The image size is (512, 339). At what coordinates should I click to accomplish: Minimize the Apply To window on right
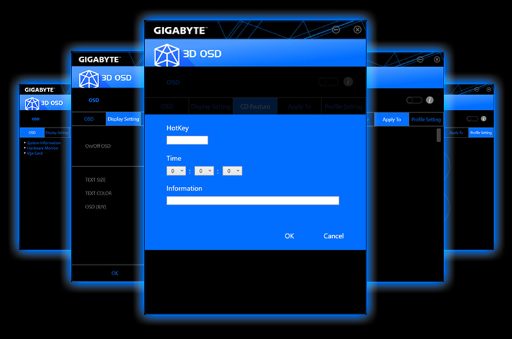coord(420,59)
